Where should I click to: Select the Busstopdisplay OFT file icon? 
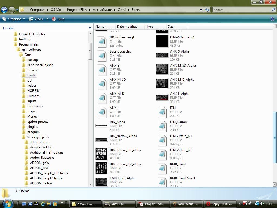pyautogui.click(x=102, y=55)
